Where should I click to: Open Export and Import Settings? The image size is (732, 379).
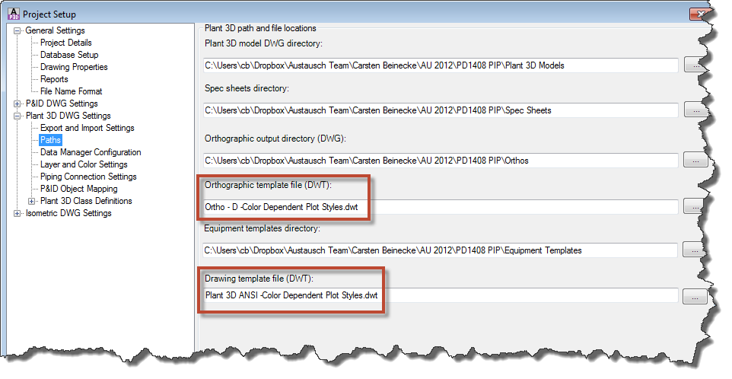pyautogui.click(x=87, y=127)
